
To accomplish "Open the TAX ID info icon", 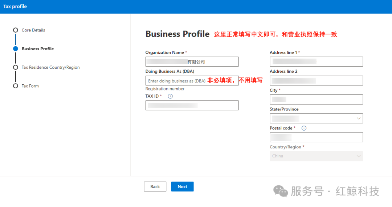I will tap(170, 96).
